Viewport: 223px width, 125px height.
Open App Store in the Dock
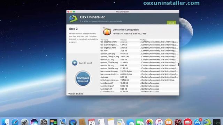198,122
